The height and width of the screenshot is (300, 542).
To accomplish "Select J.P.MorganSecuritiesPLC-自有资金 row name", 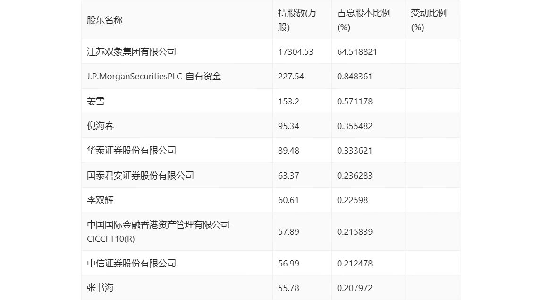I will click(x=154, y=76).
